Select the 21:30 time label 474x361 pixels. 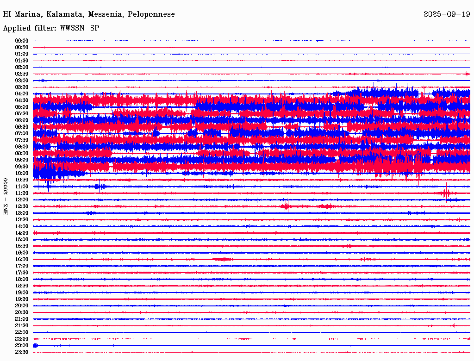click(x=22, y=326)
